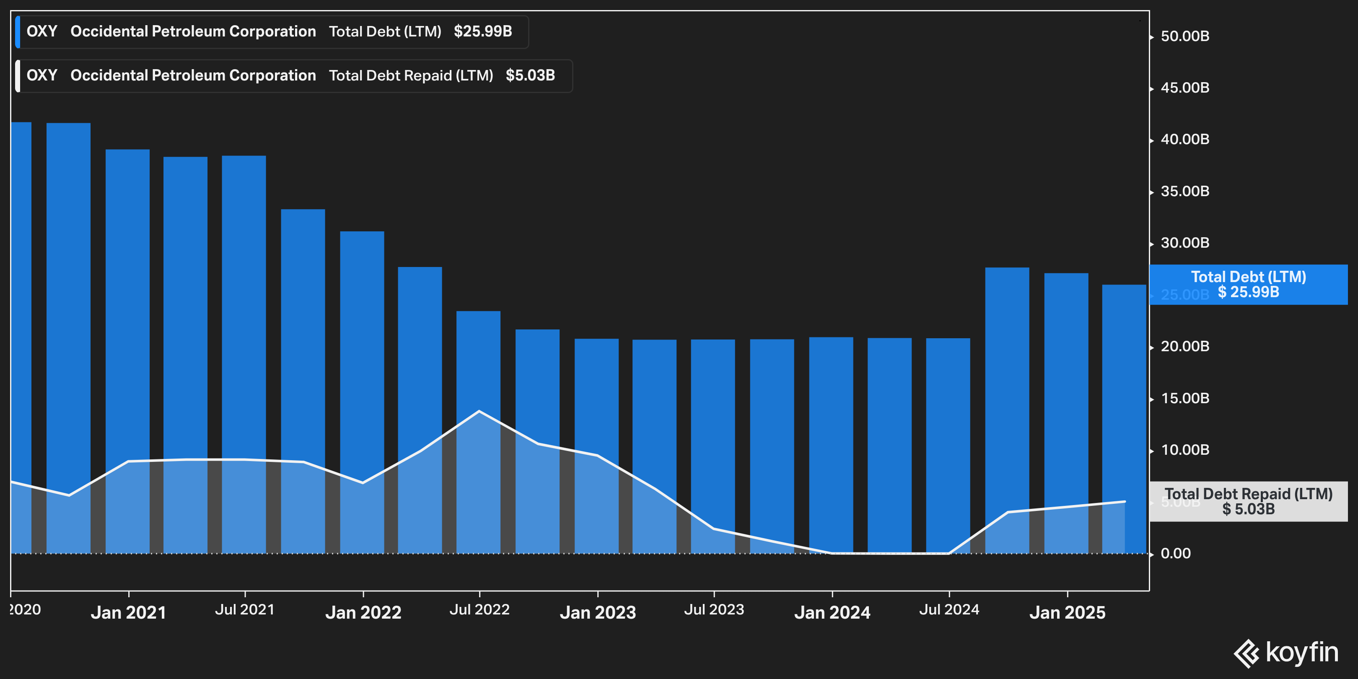Viewport: 1358px width, 679px height.
Task: Click the Jul 2021 axis label
Action: [245, 610]
